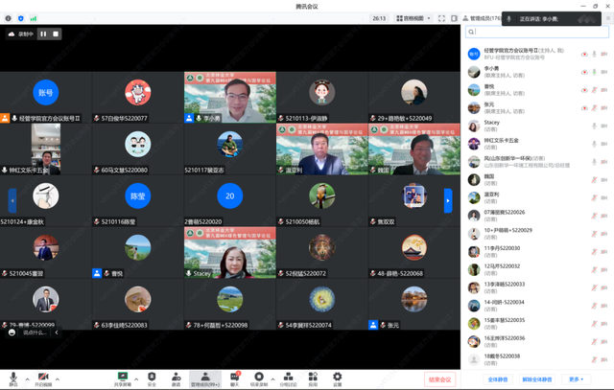Toggle the 管理成员(99+) members panel button
Screen dimensions: 614x390
(x=205, y=379)
